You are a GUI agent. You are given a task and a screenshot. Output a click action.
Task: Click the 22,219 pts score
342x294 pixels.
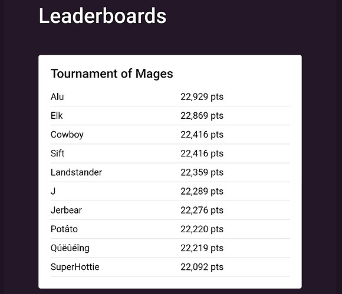pyautogui.click(x=202, y=248)
